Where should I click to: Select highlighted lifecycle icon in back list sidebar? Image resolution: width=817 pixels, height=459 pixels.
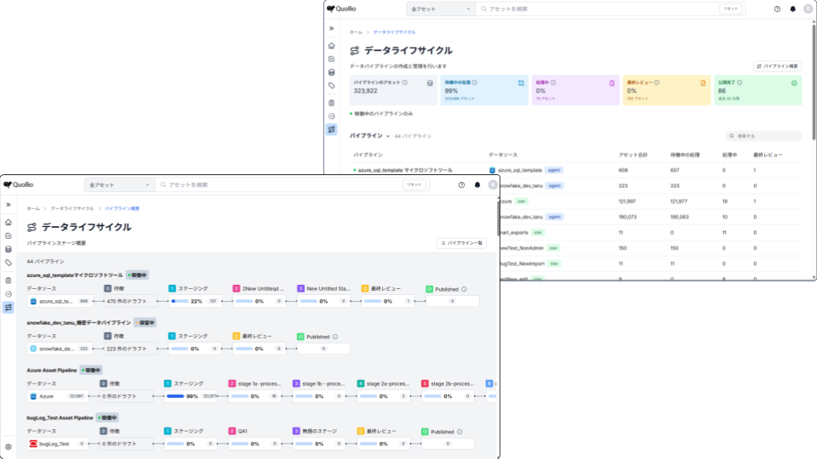pos(331,129)
